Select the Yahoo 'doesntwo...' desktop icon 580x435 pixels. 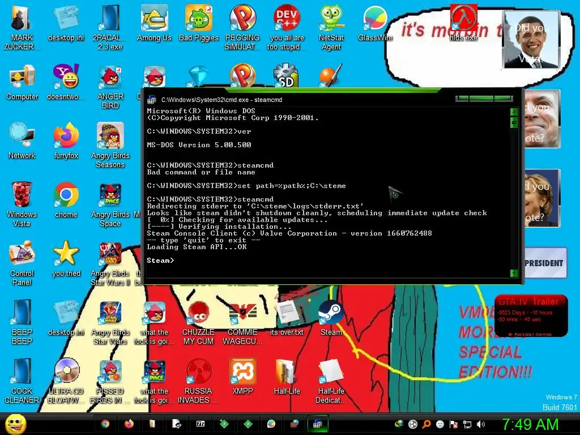[66, 82]
